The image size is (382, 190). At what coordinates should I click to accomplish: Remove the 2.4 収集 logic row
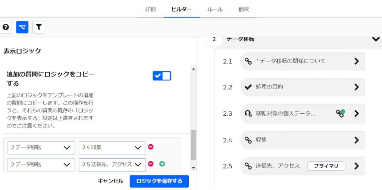[x=151, y=147]
